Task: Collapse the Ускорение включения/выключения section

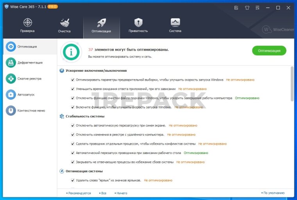Action: (x=62, y=71)
